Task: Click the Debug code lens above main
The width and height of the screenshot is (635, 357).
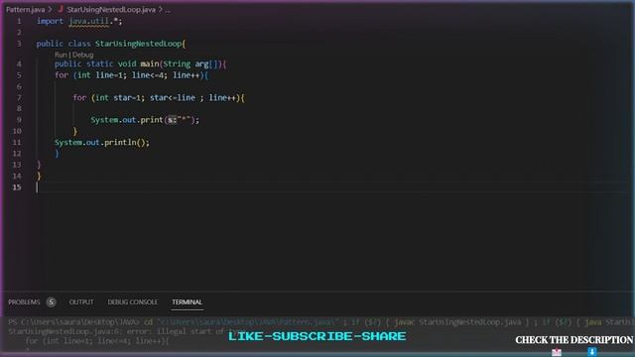Action: pyautogui.click(x=83, y=55)
